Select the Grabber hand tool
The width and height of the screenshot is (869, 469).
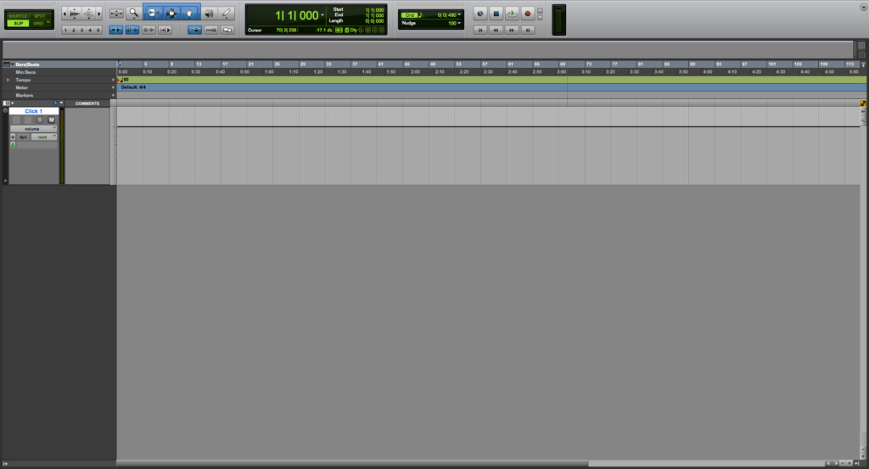[x=189, y=13]
